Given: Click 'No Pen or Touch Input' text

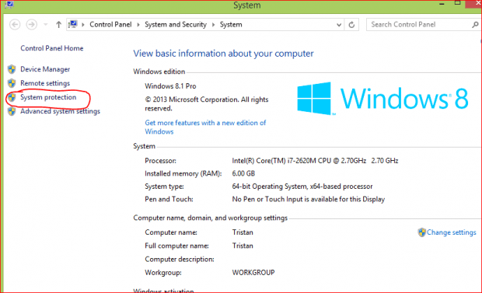Looking at the screenshot, I should [309, 199].
